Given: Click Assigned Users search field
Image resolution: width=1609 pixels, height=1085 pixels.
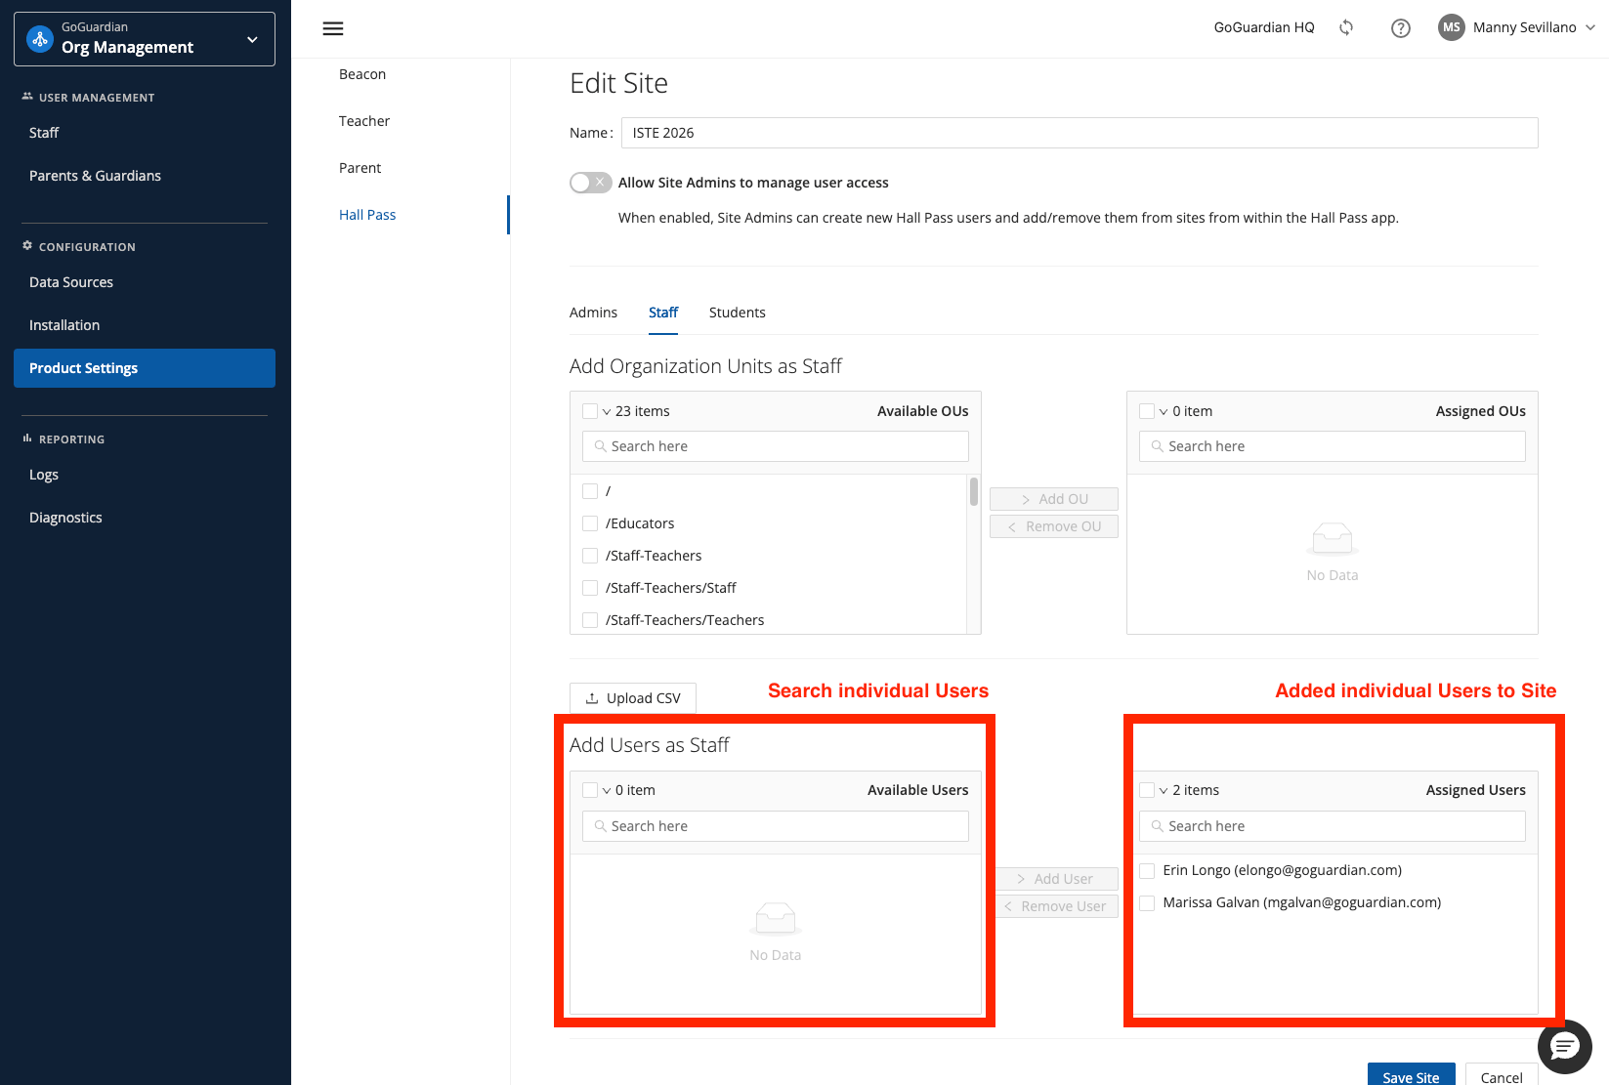Looking at the screenshot, I should coord(1332,826).
